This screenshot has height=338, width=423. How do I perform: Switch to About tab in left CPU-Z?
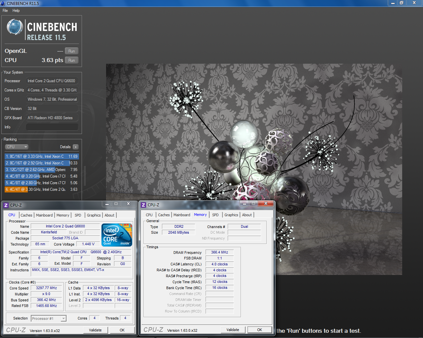109,215
